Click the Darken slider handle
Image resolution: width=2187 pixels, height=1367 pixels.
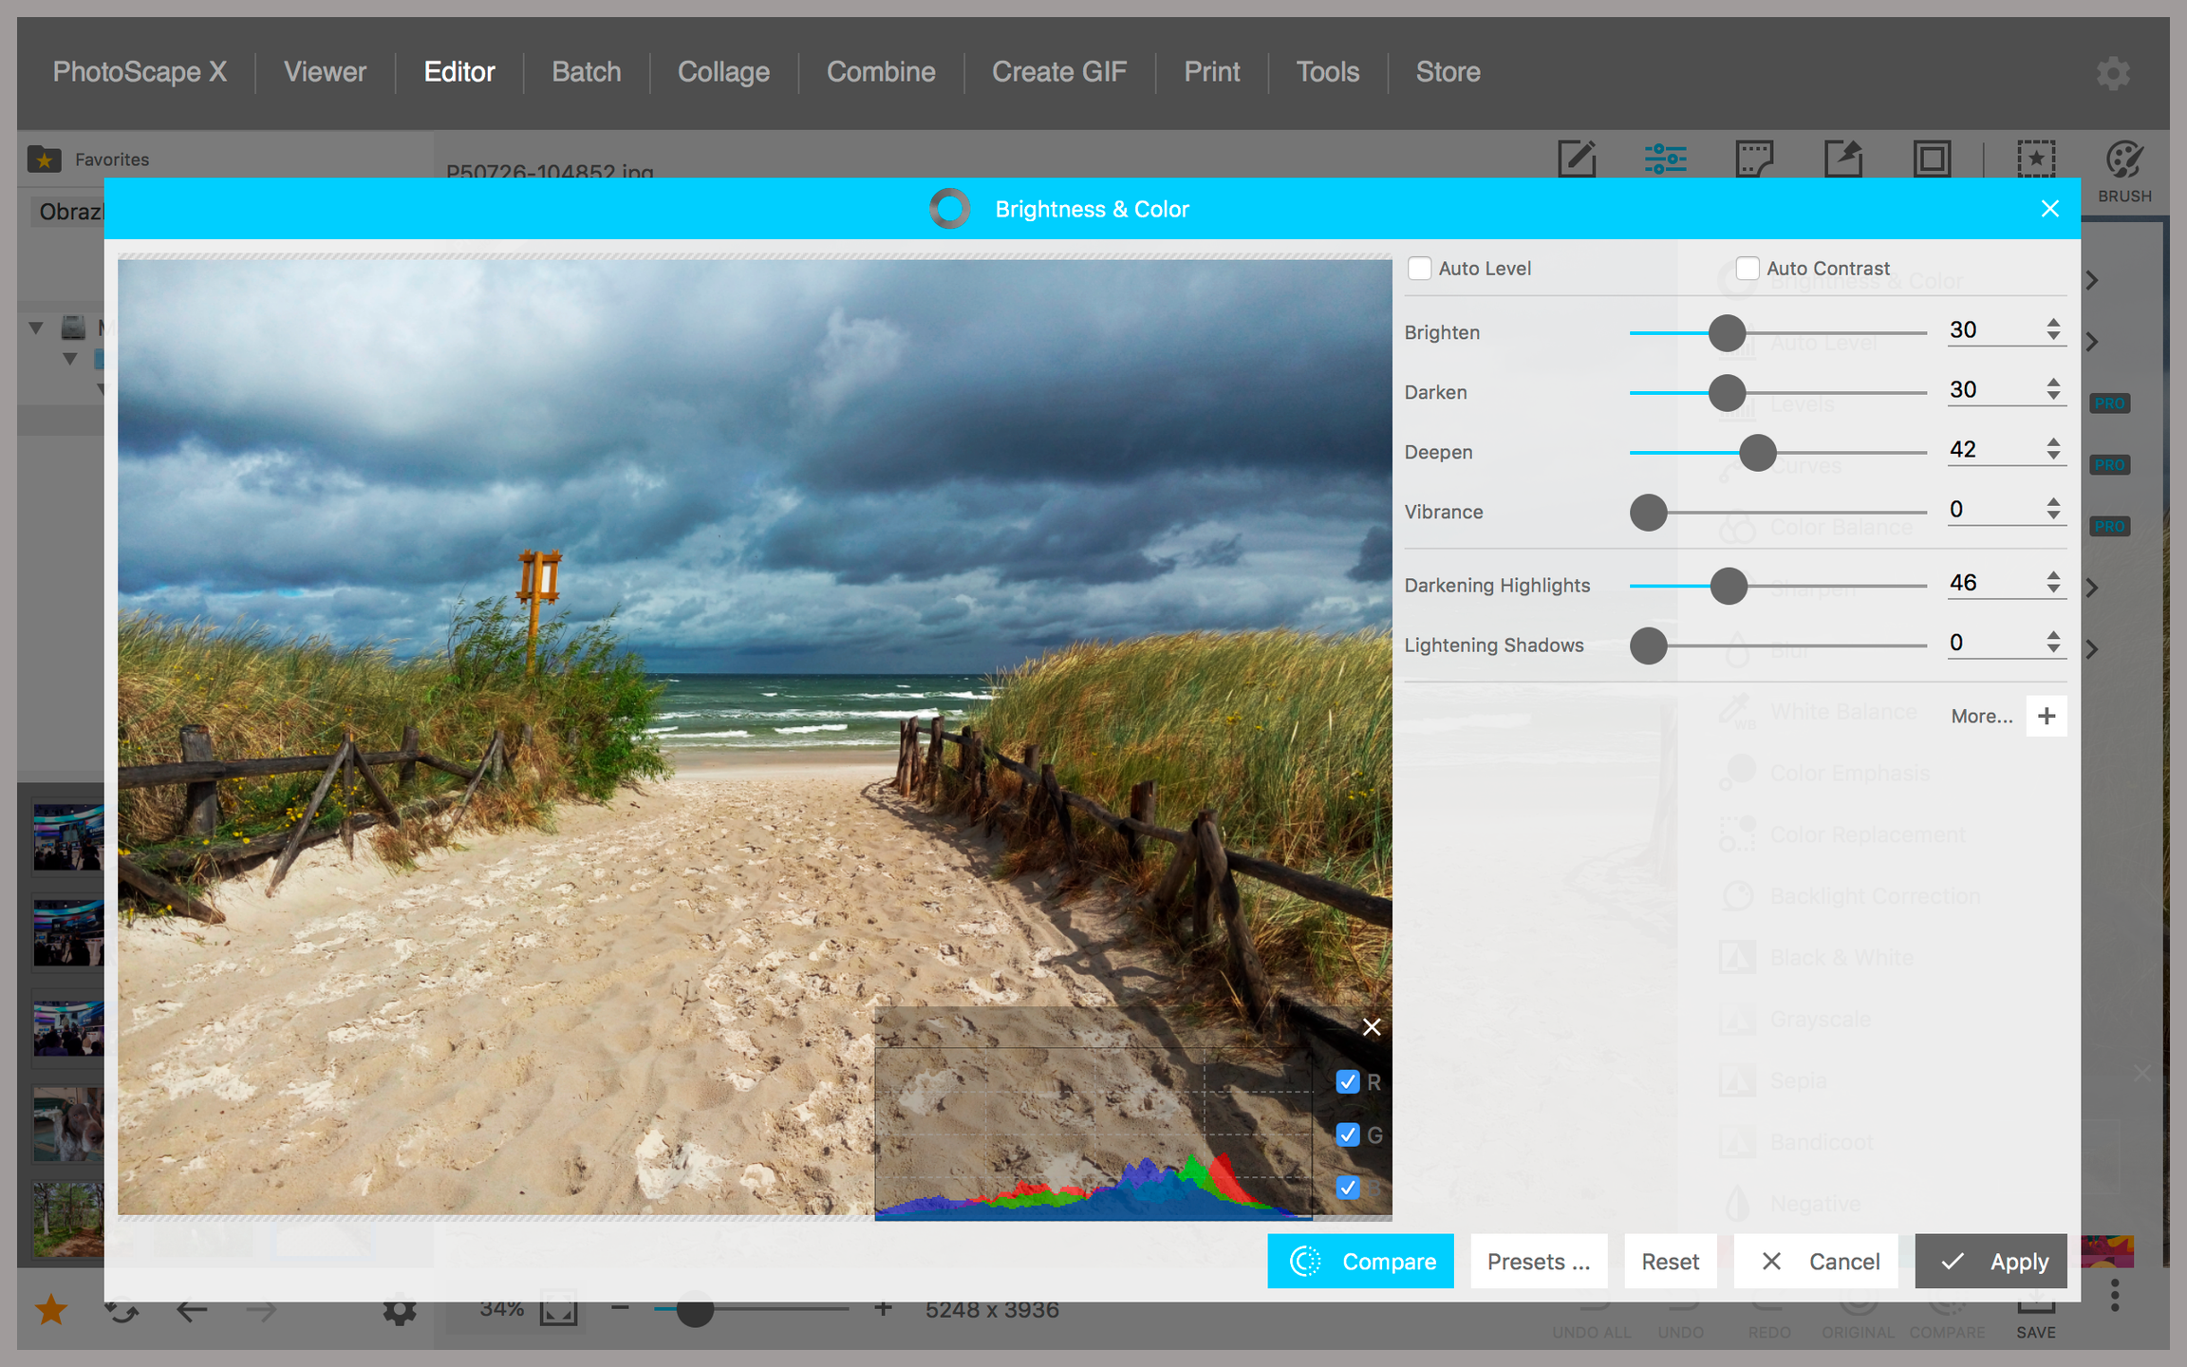click(x=1727, y=393)
